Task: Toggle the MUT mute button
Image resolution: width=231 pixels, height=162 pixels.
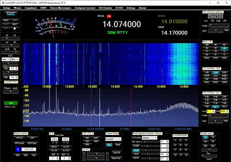Action: click(15, 24)
